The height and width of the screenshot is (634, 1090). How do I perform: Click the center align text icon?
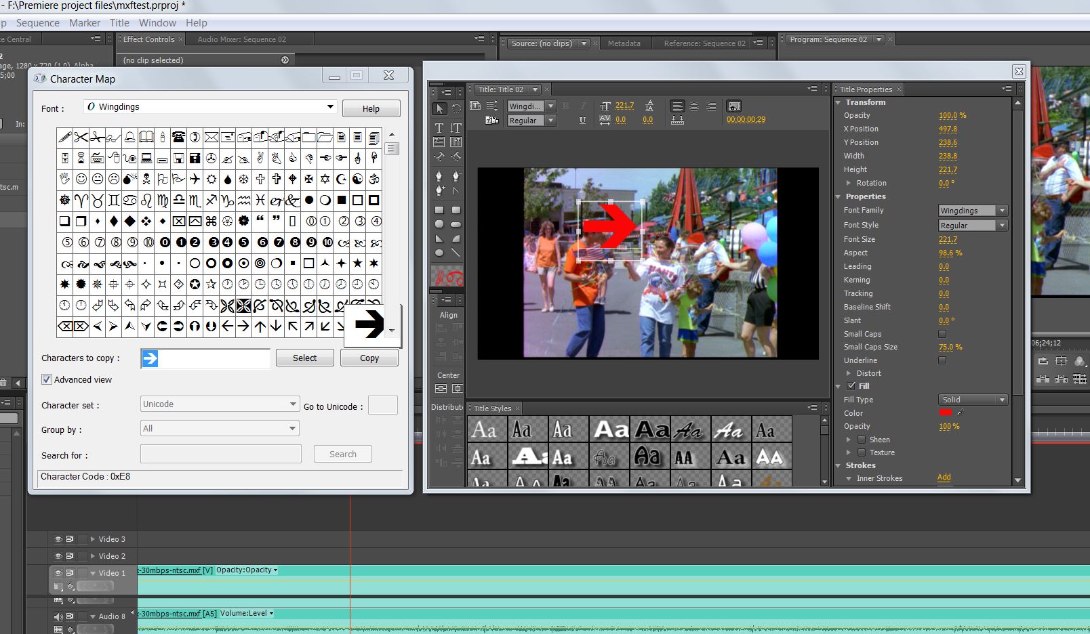(694, 106)
